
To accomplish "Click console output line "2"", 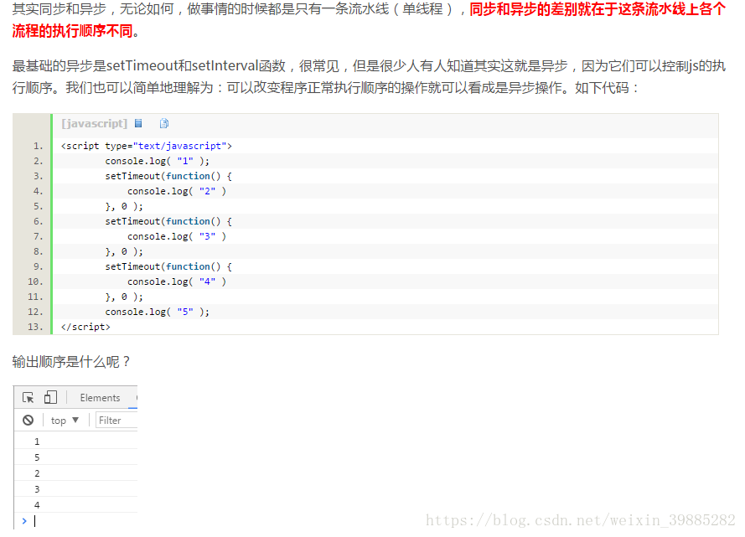I will coord(76,473).
